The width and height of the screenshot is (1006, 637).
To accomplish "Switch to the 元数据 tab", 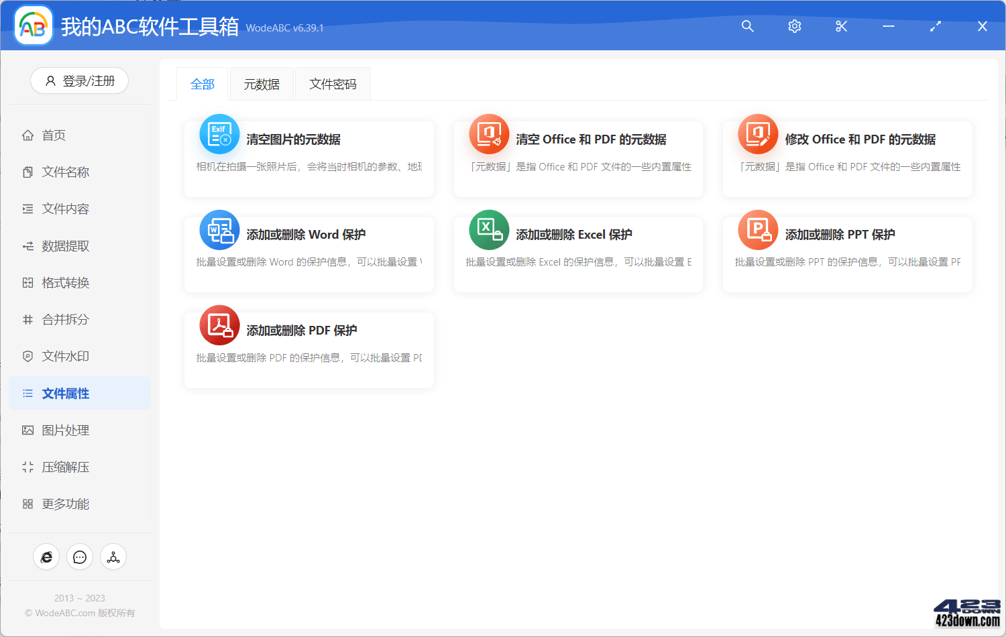I will 262,83.
